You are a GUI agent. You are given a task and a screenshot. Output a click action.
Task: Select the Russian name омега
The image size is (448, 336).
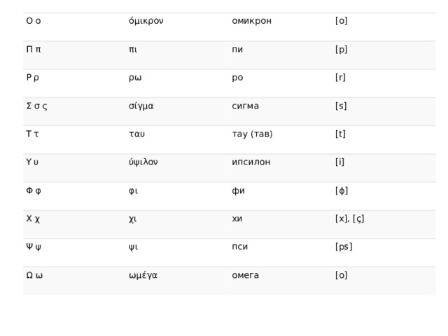coord(246,275)
